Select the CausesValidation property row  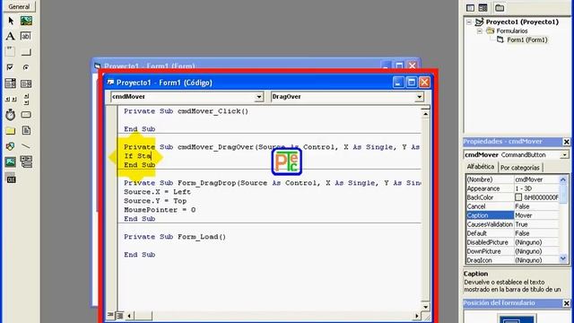(512, 224)
